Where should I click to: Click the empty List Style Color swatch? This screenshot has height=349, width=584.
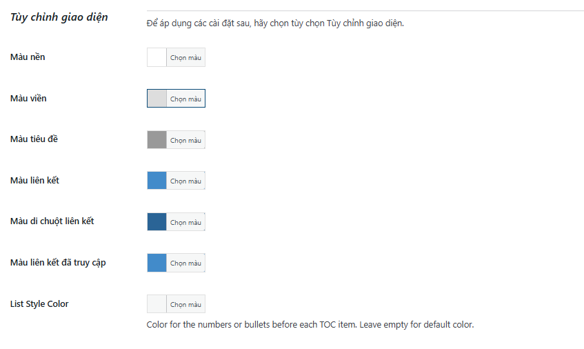(157, 304)
